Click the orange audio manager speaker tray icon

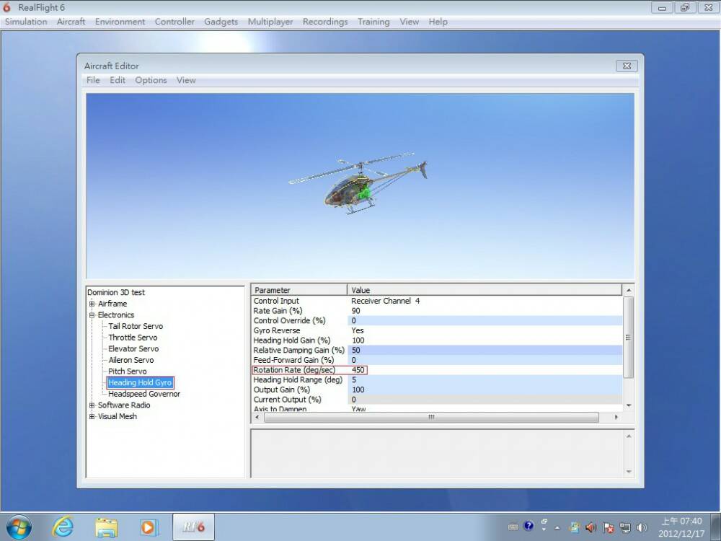coord(590,527)
